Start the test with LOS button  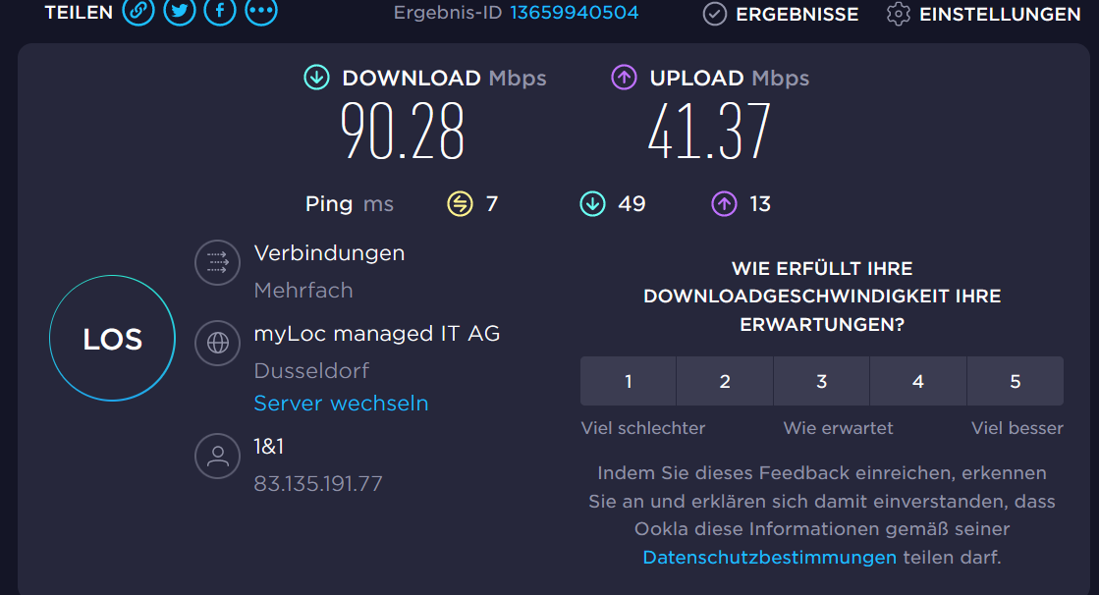coord(112,339)
